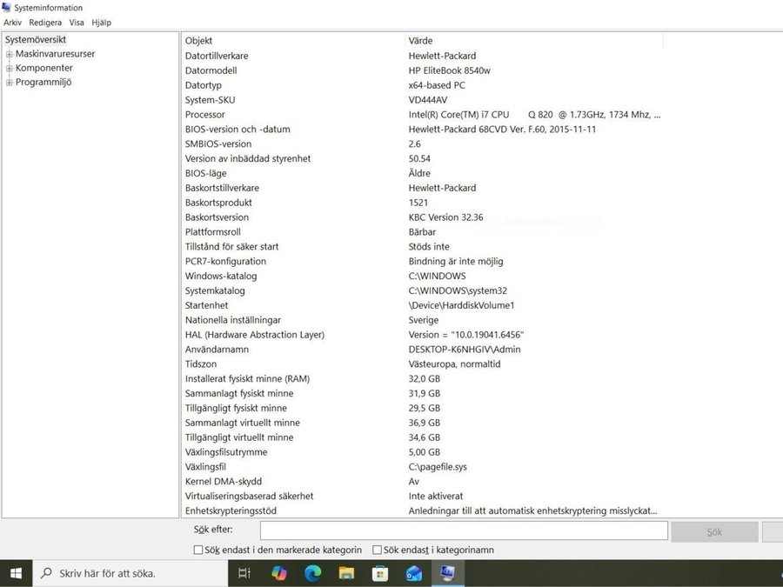
Task: Launch Copilot from the taskbar
Action: 279,573
